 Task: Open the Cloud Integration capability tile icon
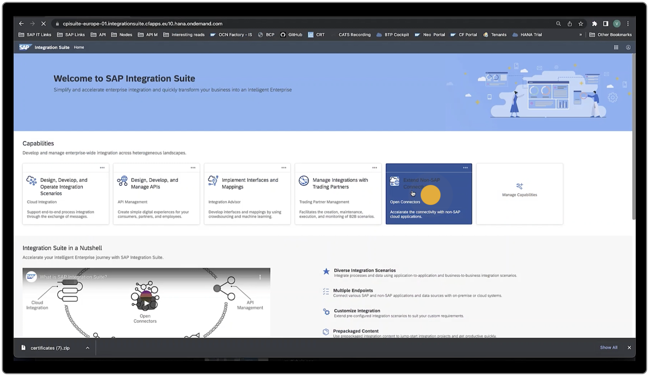31,180
